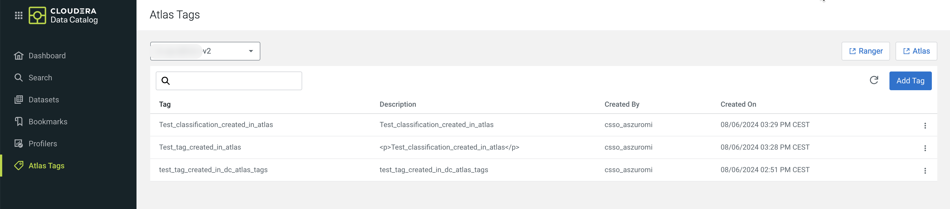
Task: Open actions menu for Test_classification_created_in_atlas row
Action: [925, 126]
